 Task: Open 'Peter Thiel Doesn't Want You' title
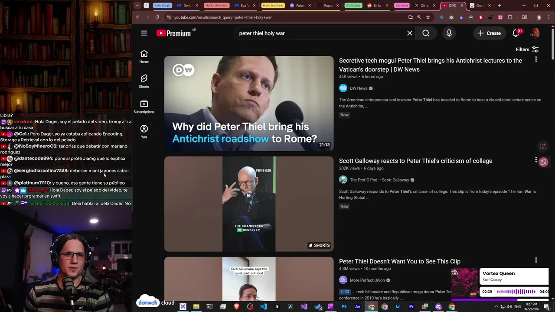pyautogui.click(x=400, y=261)
